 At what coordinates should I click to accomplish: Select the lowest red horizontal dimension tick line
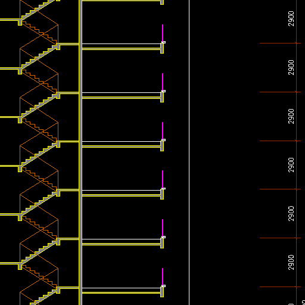pos(280,287)
